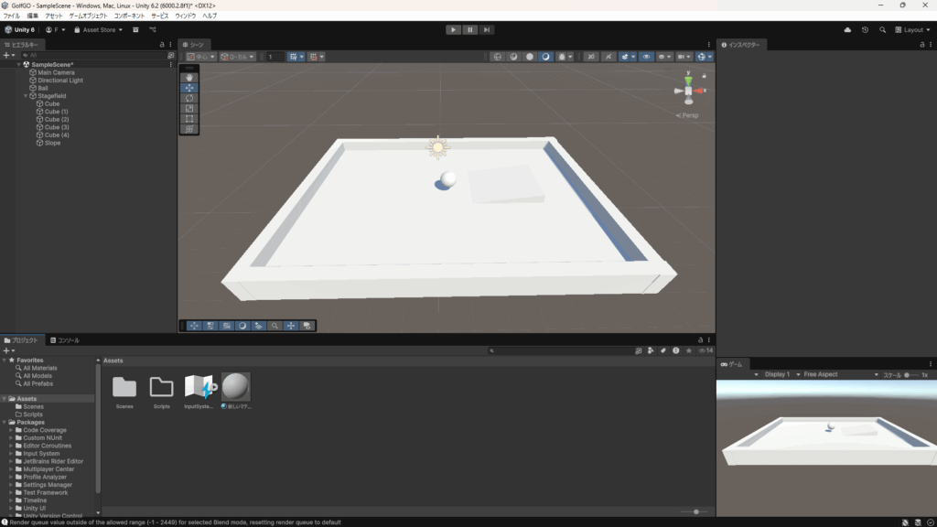This screenshot has height=527, width=937.
Task: Select the Hand tool in scene view
Action: click(x=189, y=78)
